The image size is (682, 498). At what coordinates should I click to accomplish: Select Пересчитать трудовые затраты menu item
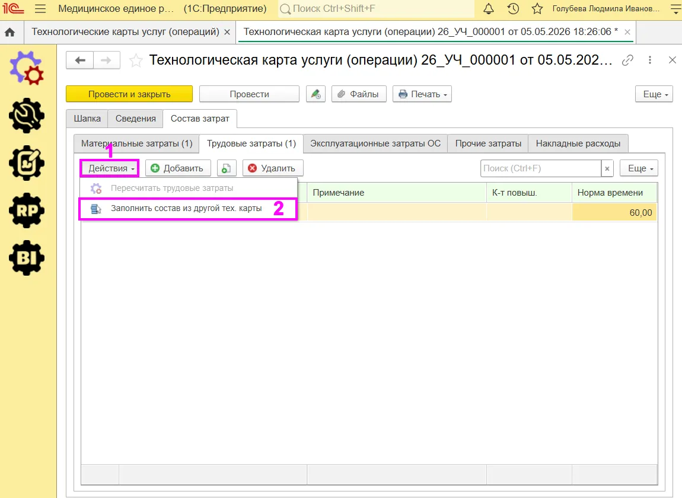tap(188, 189)
